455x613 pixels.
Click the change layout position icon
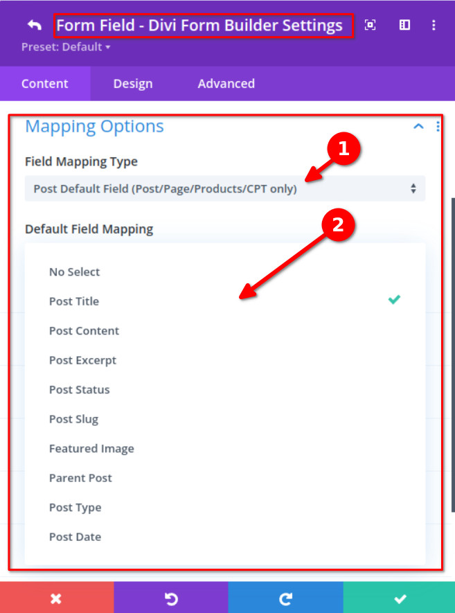coord(404,25)
